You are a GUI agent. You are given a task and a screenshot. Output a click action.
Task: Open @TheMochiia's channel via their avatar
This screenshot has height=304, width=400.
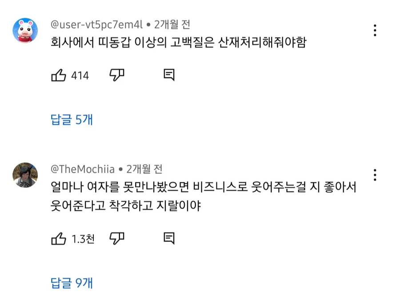click(x=25, y=176)
